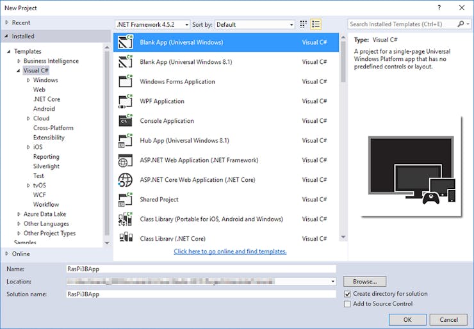Click the Search Installed Templates field

pyautogui.click(x=402, y=24)
